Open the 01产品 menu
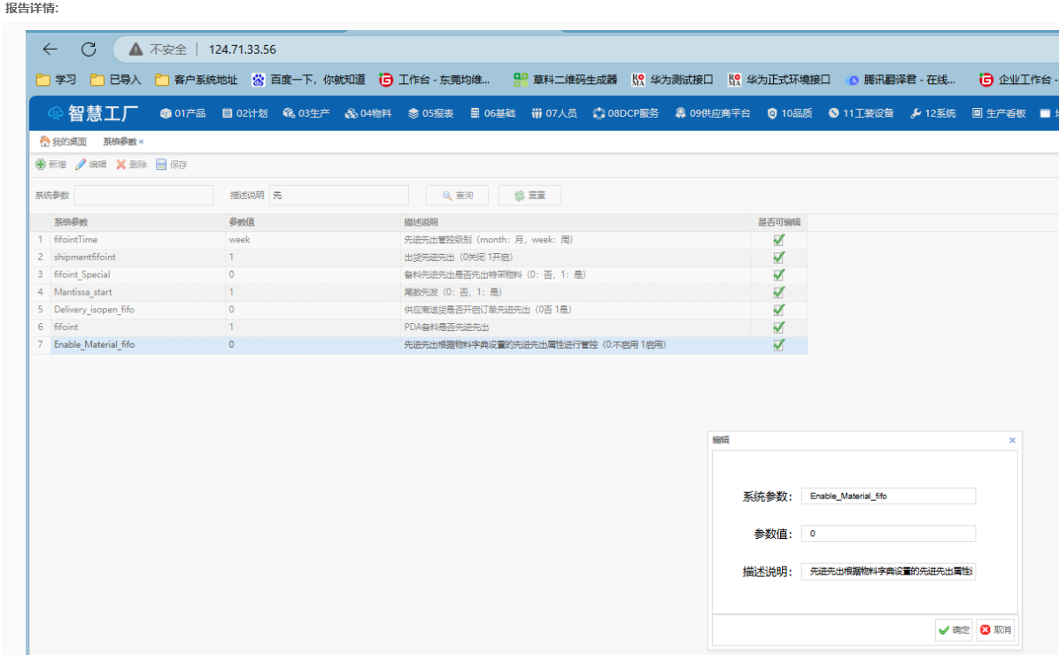The height and width of the screenshot is (655, 1059). pyautogui.click(x=182, y=113)
